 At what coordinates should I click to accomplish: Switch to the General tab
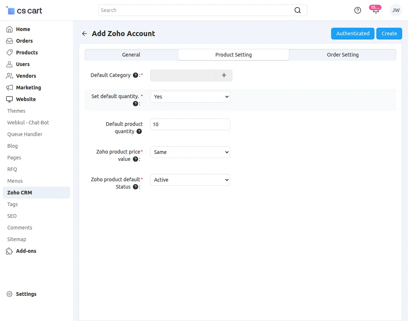(x=131, y=55)
